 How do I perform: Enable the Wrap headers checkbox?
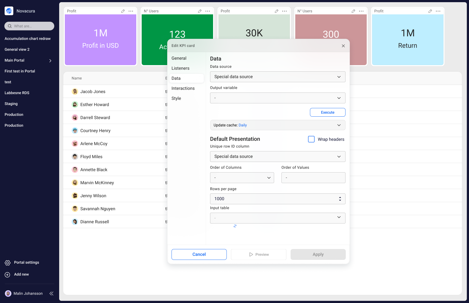(x=311, y=139)
